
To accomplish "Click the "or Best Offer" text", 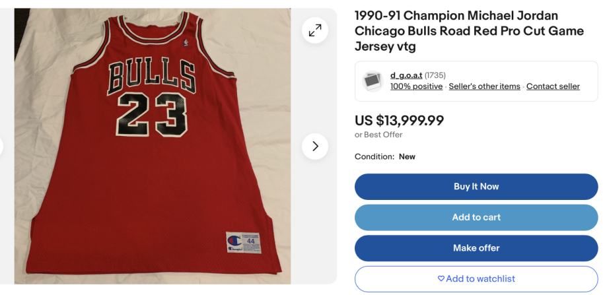I will (x=378, y=135).
